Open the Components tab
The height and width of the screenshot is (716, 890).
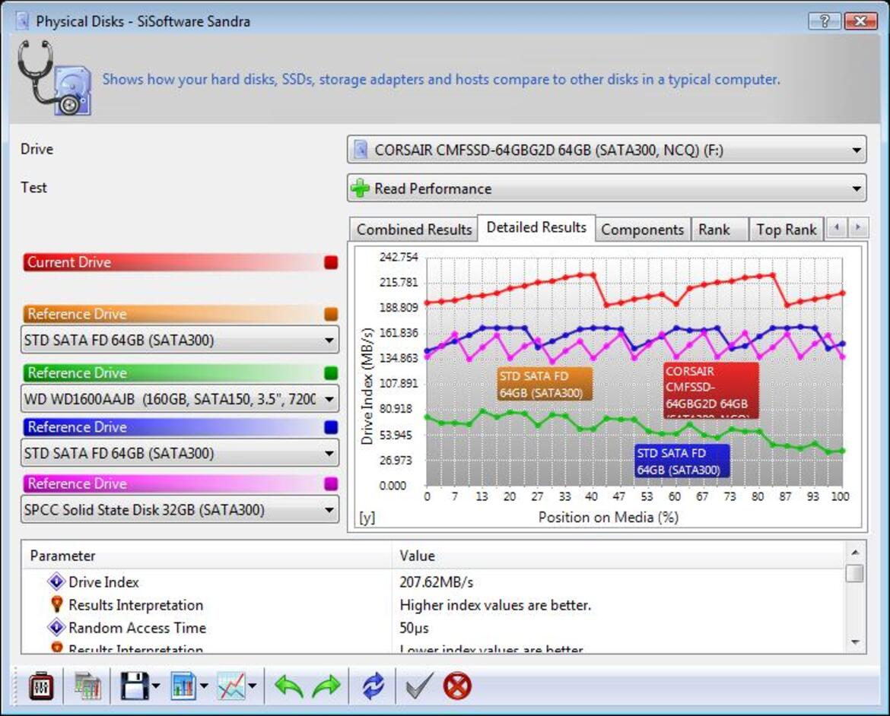coord(643,230)
